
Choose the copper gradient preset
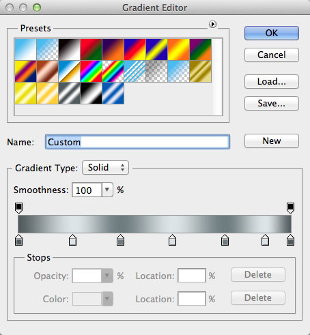click(47, 71)
